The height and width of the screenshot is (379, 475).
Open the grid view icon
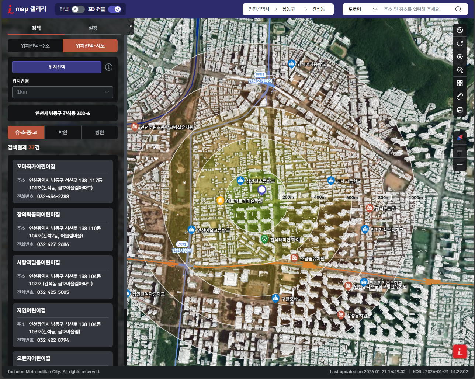pos(460,83)
